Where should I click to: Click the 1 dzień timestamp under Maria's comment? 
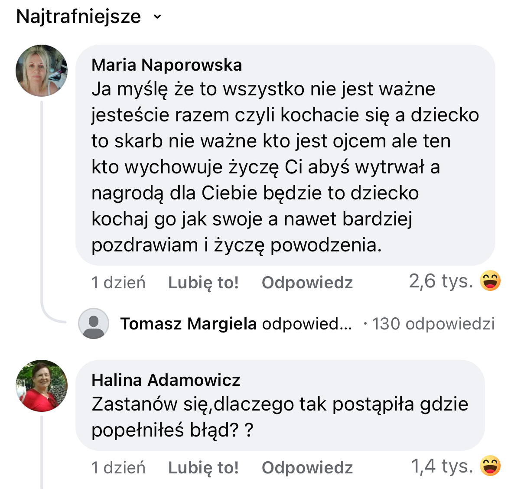(118, 283)
